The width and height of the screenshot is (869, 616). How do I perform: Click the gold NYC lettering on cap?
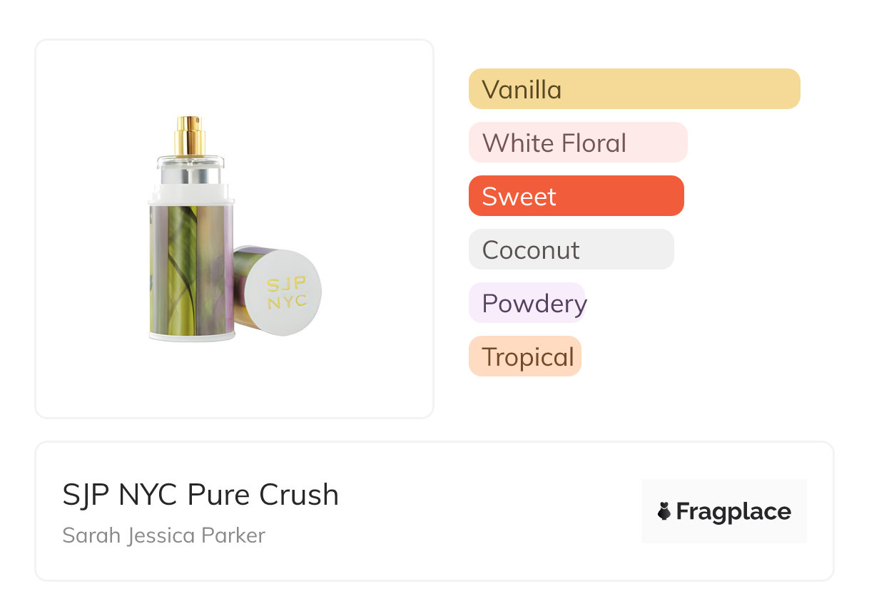tap(288, 302)
